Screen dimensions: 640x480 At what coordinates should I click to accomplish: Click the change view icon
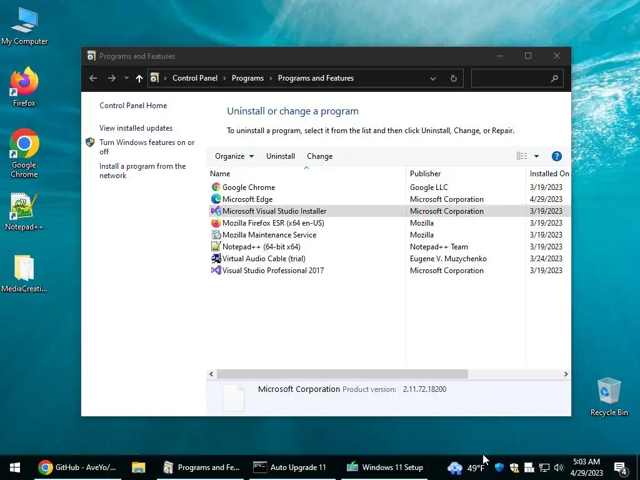522,156
